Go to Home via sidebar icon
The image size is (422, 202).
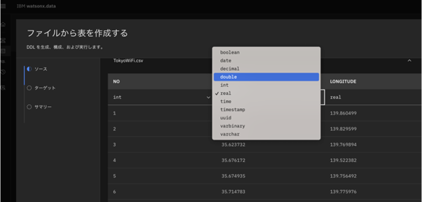3,24
